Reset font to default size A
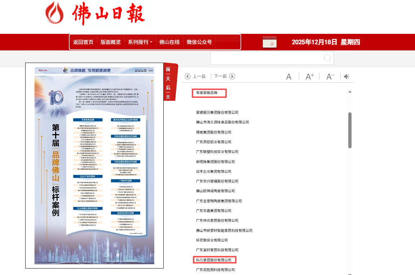Image resolution: width=415 pixels, height=275 pixels. tap(289, 77)
